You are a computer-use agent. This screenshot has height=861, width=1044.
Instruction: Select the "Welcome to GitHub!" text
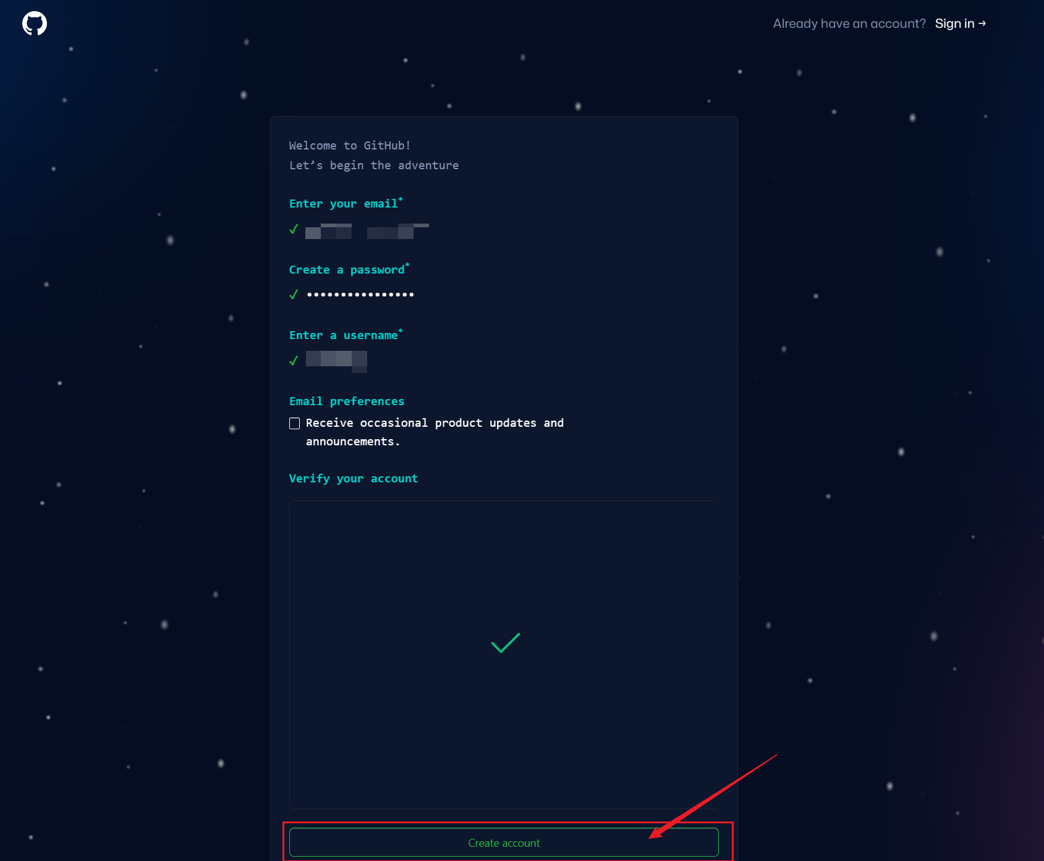point(350,146)
